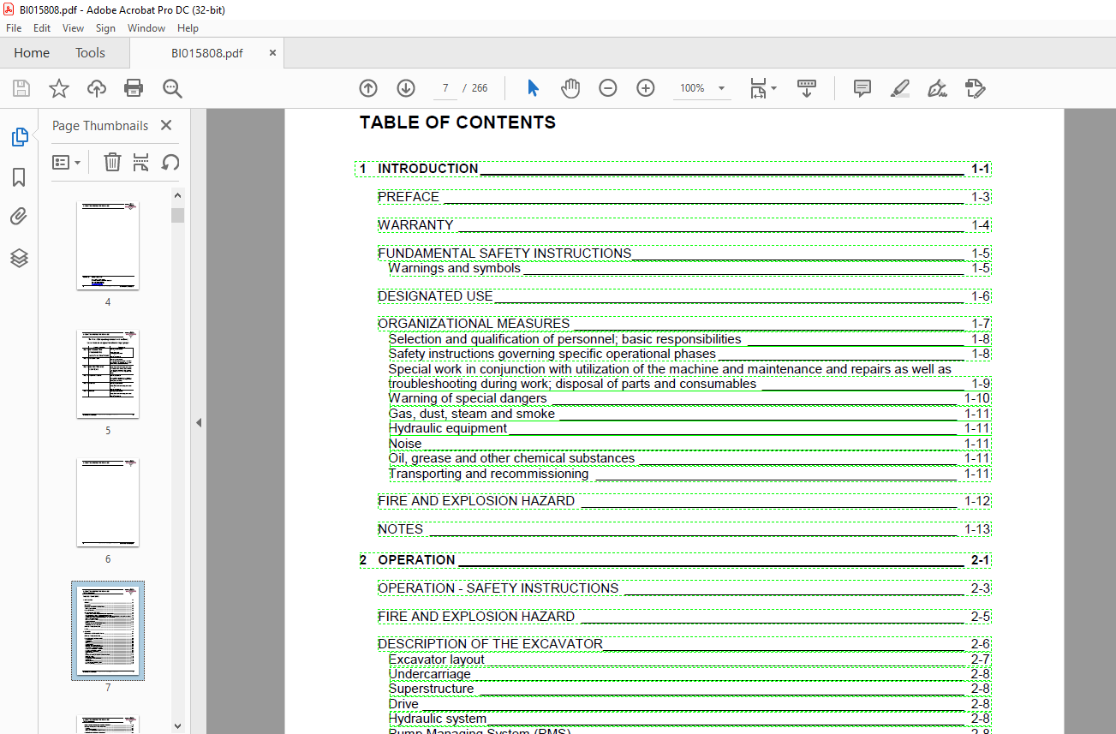Toggle the Bookmarks navigation panel
This screenshot has height=734, width=1116.
19,177
